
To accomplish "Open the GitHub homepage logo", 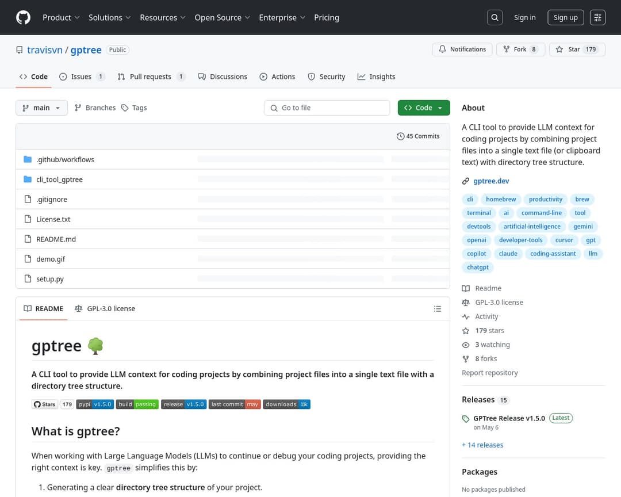I will [x=24, y=17].
